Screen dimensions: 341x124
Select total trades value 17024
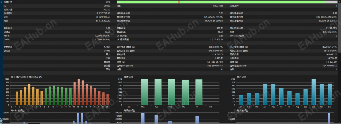(x=107, y=47)
